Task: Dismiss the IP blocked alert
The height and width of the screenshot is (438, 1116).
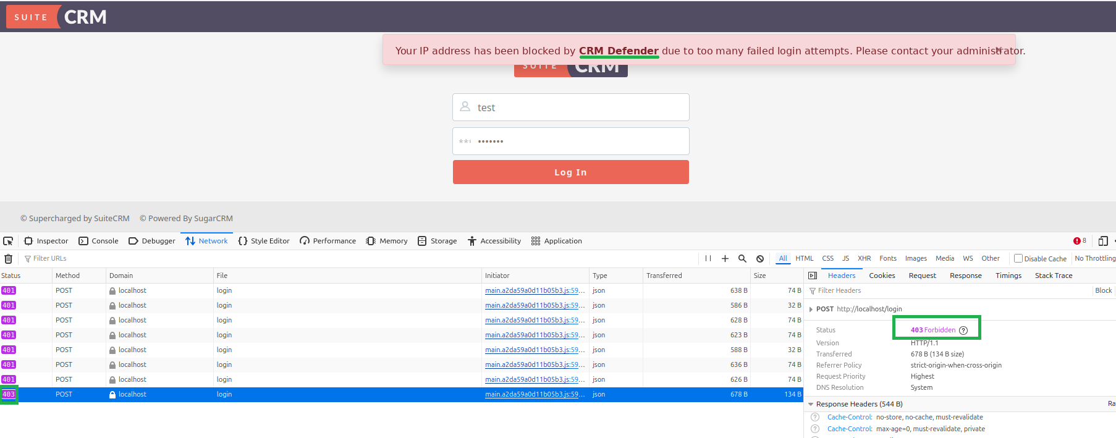Action: [999, 50]
